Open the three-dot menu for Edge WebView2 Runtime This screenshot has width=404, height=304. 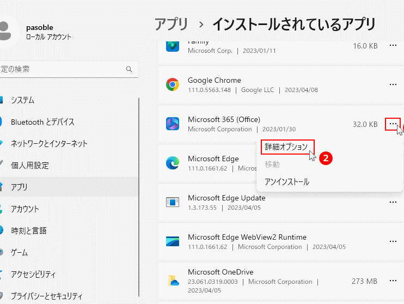point(393,241)
